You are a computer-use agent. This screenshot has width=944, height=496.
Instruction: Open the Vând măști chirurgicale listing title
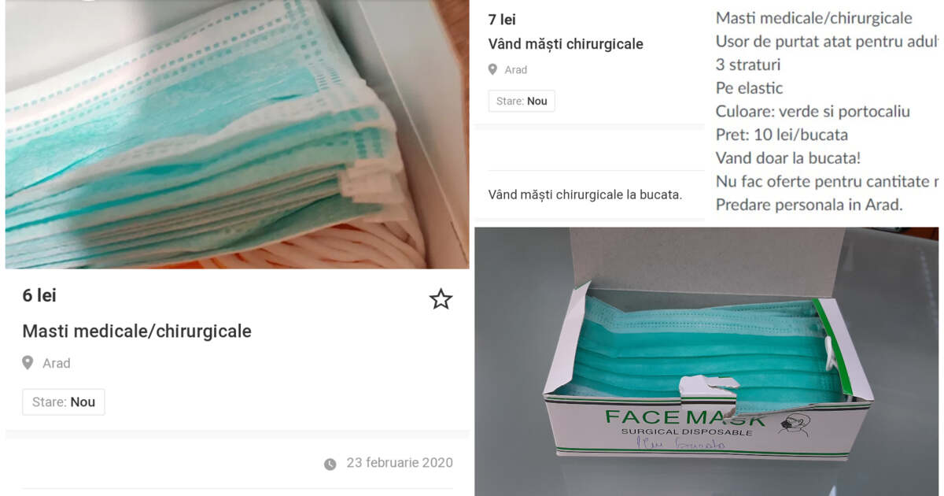(x=566, y=44)
